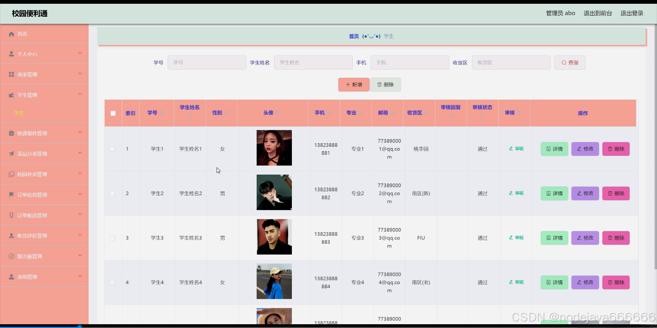Expand the 订单信息管理 menu chevron

[x=80, y=194]
